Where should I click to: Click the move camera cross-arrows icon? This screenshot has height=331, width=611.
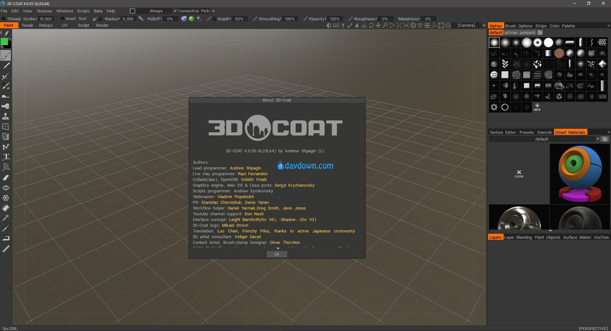pos(378,25)
